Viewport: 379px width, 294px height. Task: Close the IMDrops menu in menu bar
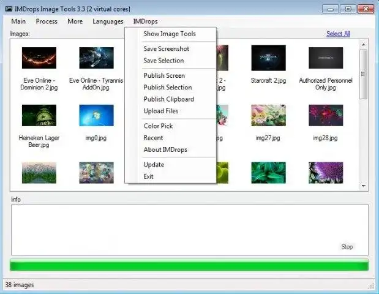[x=146, y=21]
